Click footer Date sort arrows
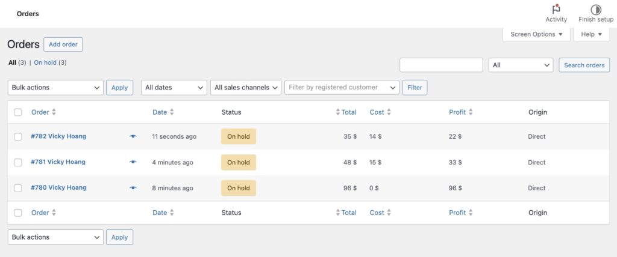This screenshot has height=257, width=617. click(172, 213)
